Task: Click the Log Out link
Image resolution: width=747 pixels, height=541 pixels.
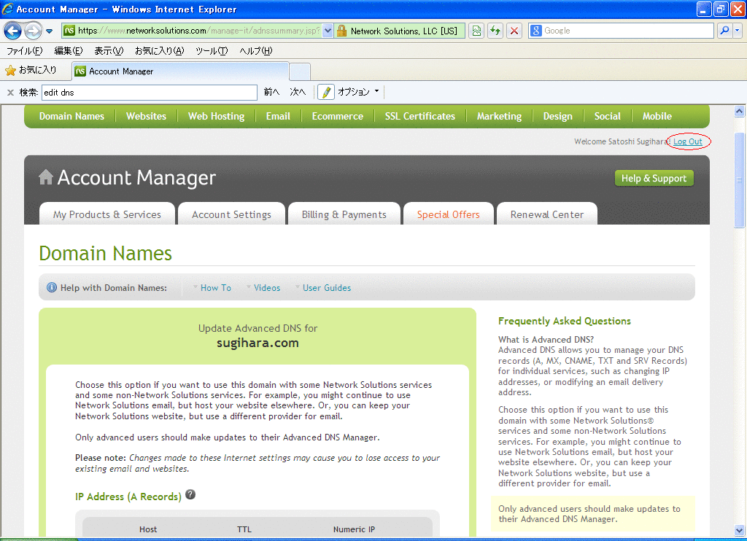Action: point(687,141)
